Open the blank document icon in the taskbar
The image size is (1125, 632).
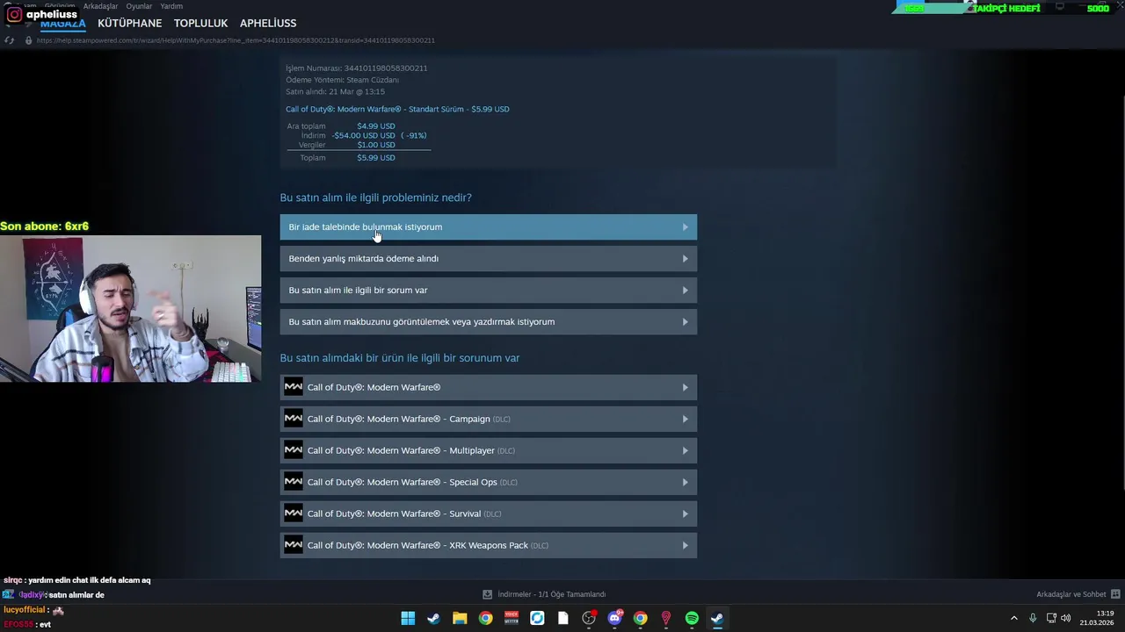coord(562,618)
